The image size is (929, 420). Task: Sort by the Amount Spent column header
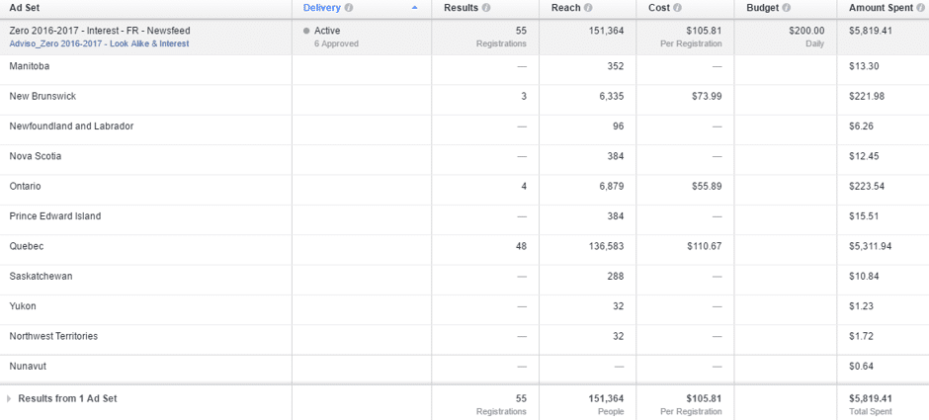pyautogui.click(x=880, y=8)
